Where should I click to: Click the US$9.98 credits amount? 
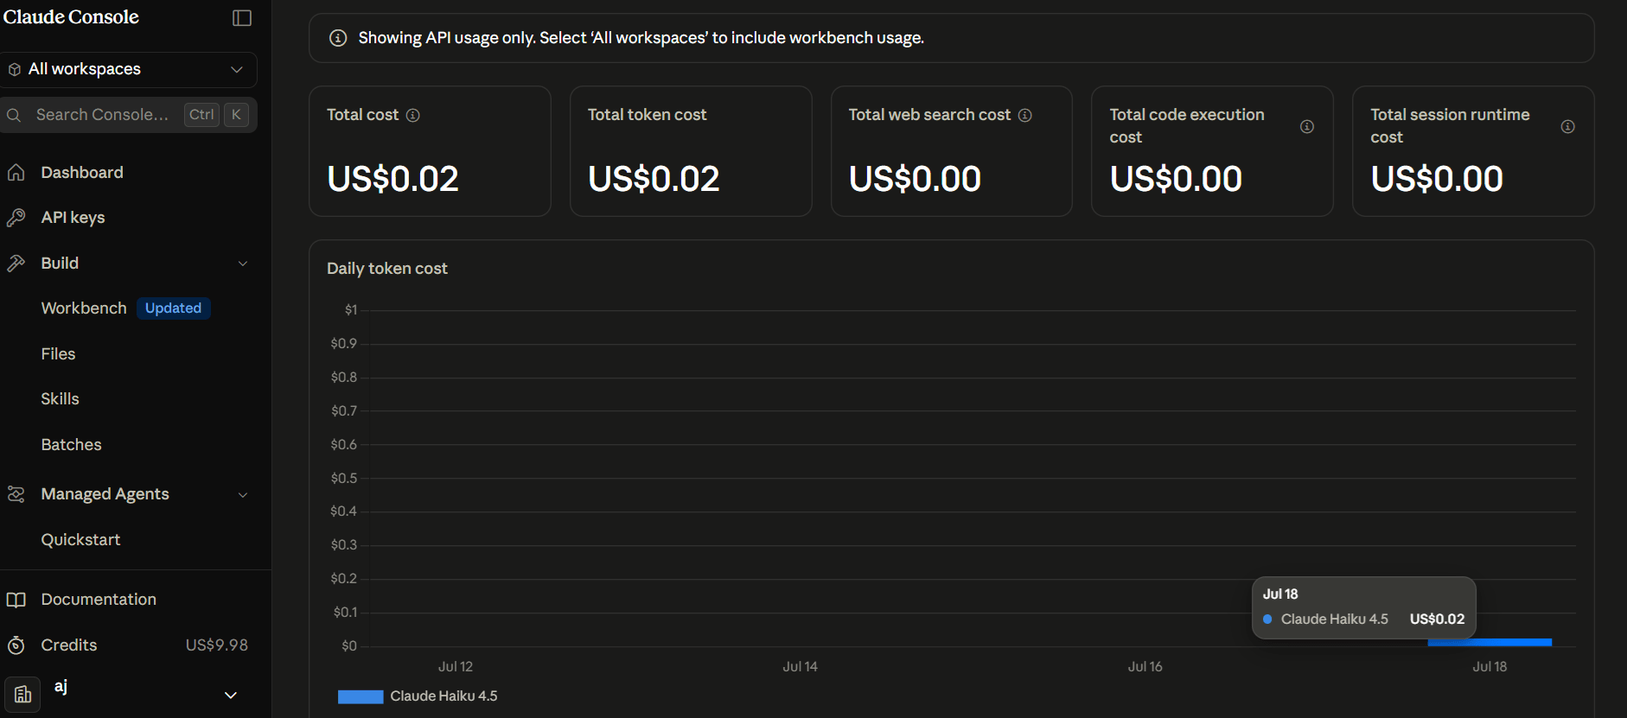pos(216,645)
